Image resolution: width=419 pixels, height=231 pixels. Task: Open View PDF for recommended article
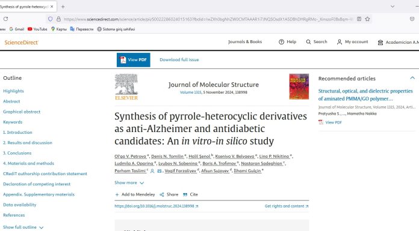[331, 122]
